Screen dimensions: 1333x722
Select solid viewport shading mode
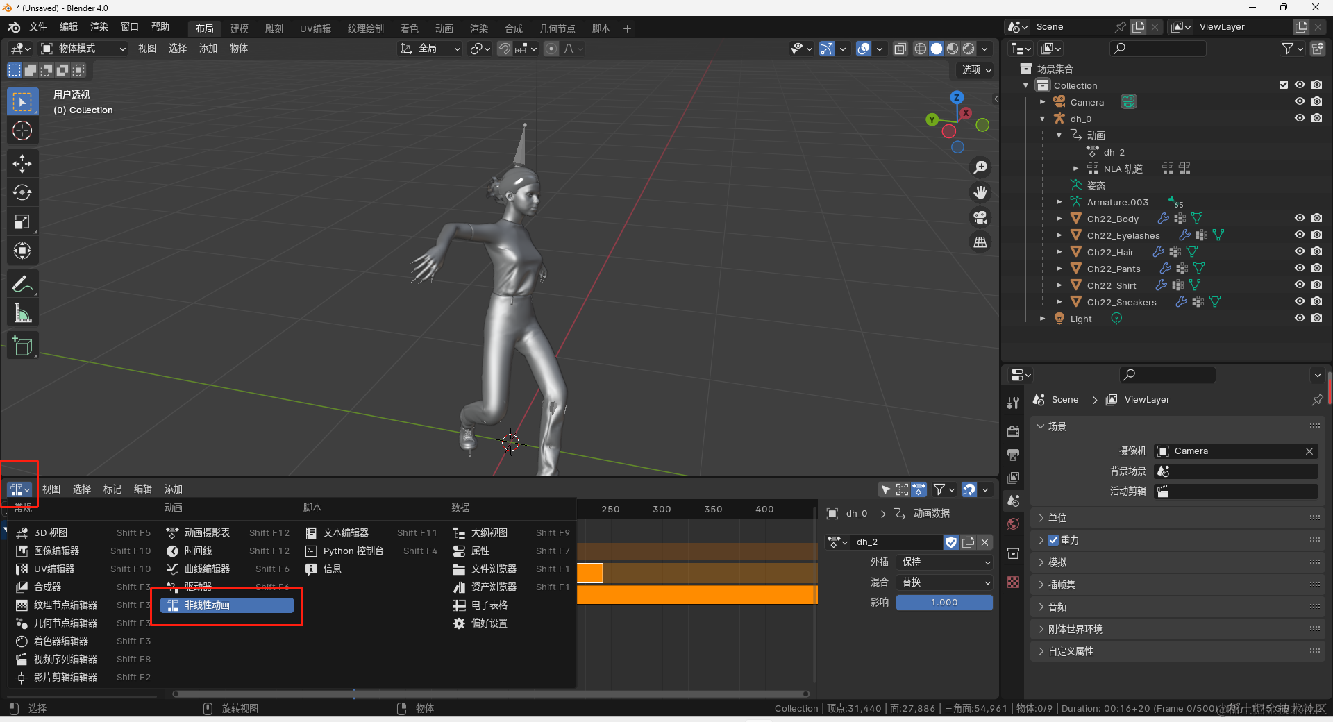[937, 49]
